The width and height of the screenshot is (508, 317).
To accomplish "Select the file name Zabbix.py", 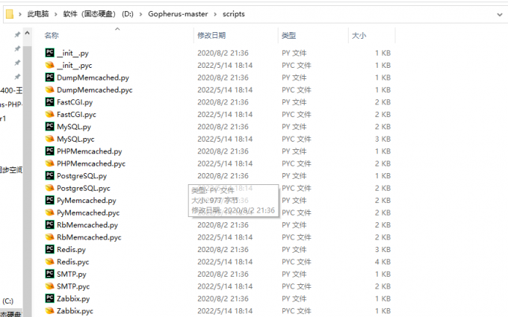I will 73,299.
